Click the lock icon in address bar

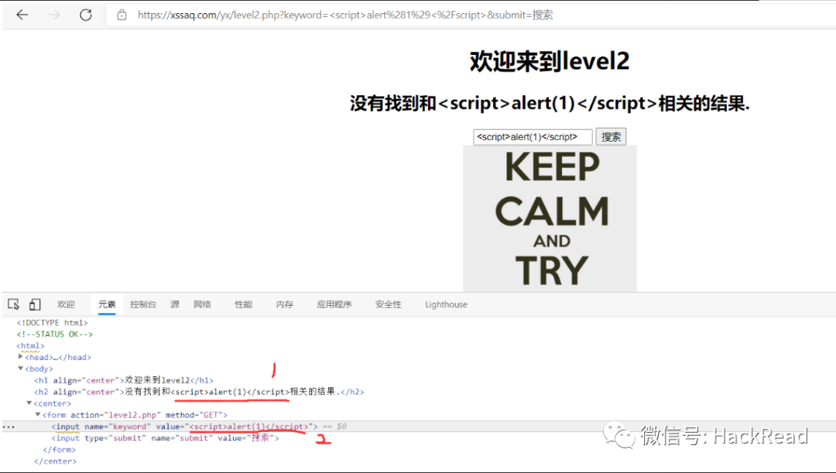pos(122,15)
